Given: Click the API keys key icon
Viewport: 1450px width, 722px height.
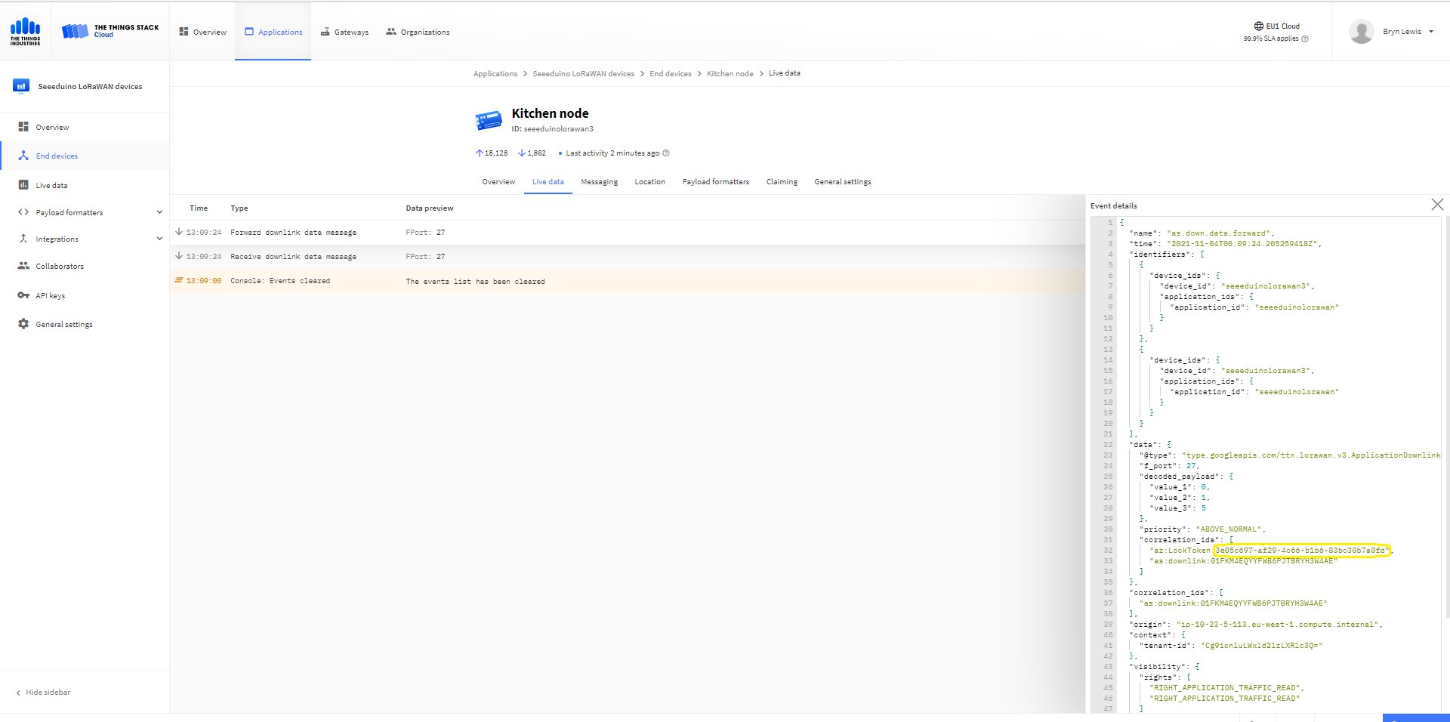Looking at the screenshot, I should coord(23,295).
